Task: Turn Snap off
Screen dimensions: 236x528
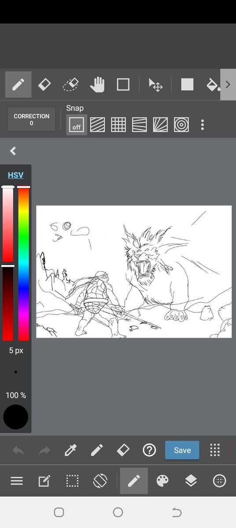Action: click(77, 125)
